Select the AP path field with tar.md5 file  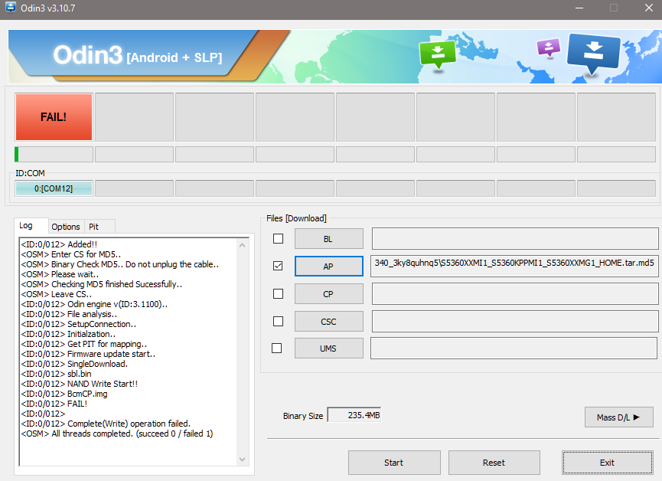coord(514,266)
